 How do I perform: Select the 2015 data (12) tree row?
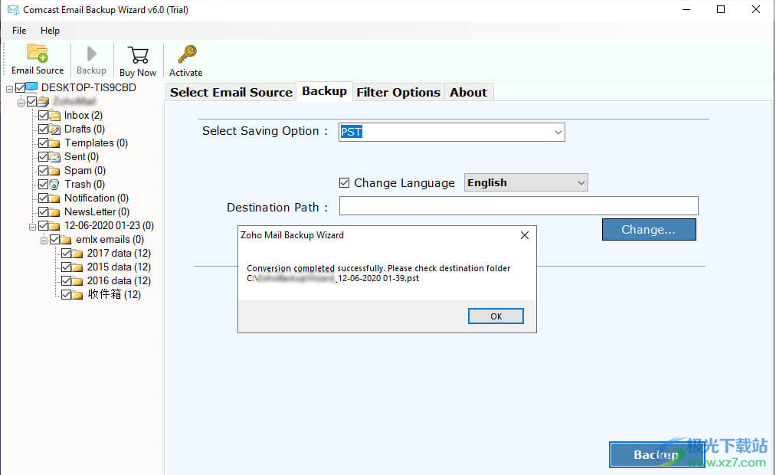pos(119,267)
